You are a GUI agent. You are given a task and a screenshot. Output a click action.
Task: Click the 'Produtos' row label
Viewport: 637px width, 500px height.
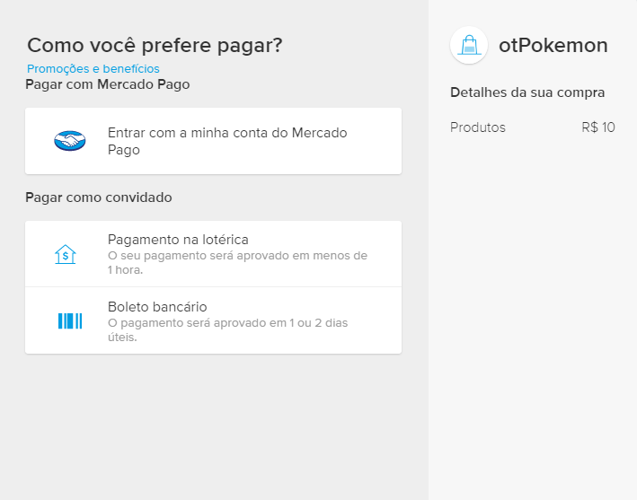tap(478, 127)
